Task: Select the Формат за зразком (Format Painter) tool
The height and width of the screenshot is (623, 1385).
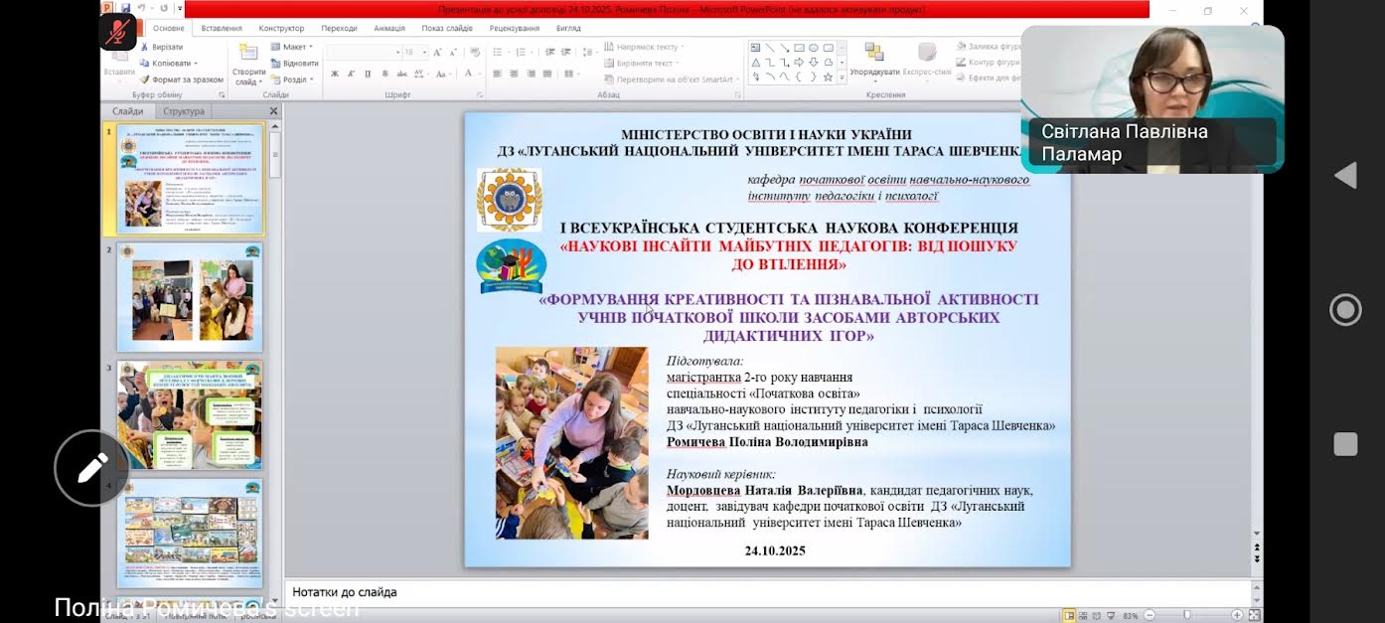Action: (186, 78)
